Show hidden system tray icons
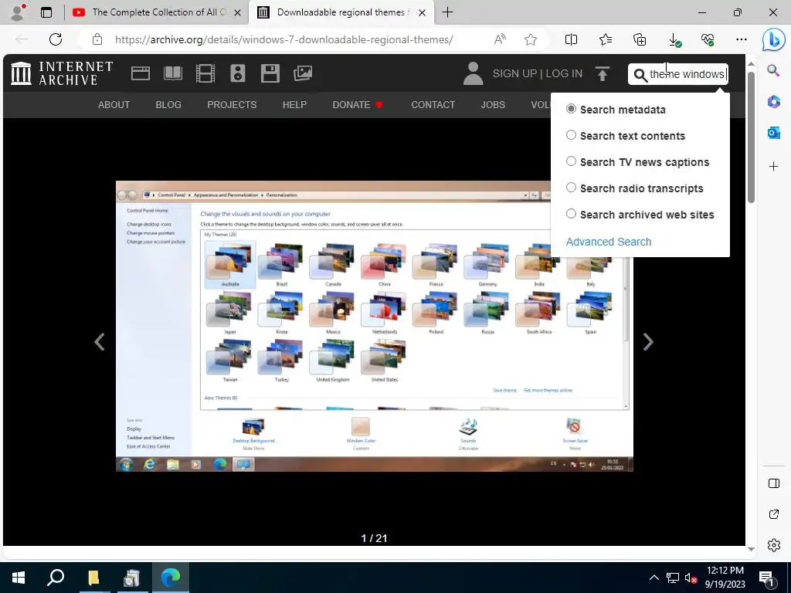This screenshot has width=791, height=593. click(654, 578)
